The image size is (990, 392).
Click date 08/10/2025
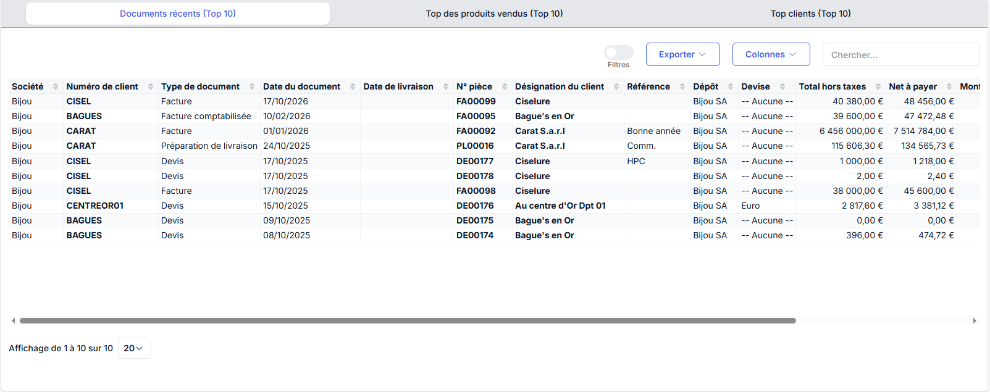[285, 235]
